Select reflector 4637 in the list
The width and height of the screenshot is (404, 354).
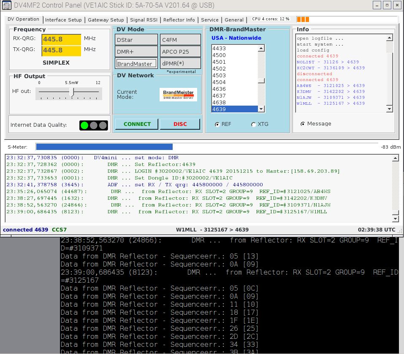coord(234,95)
